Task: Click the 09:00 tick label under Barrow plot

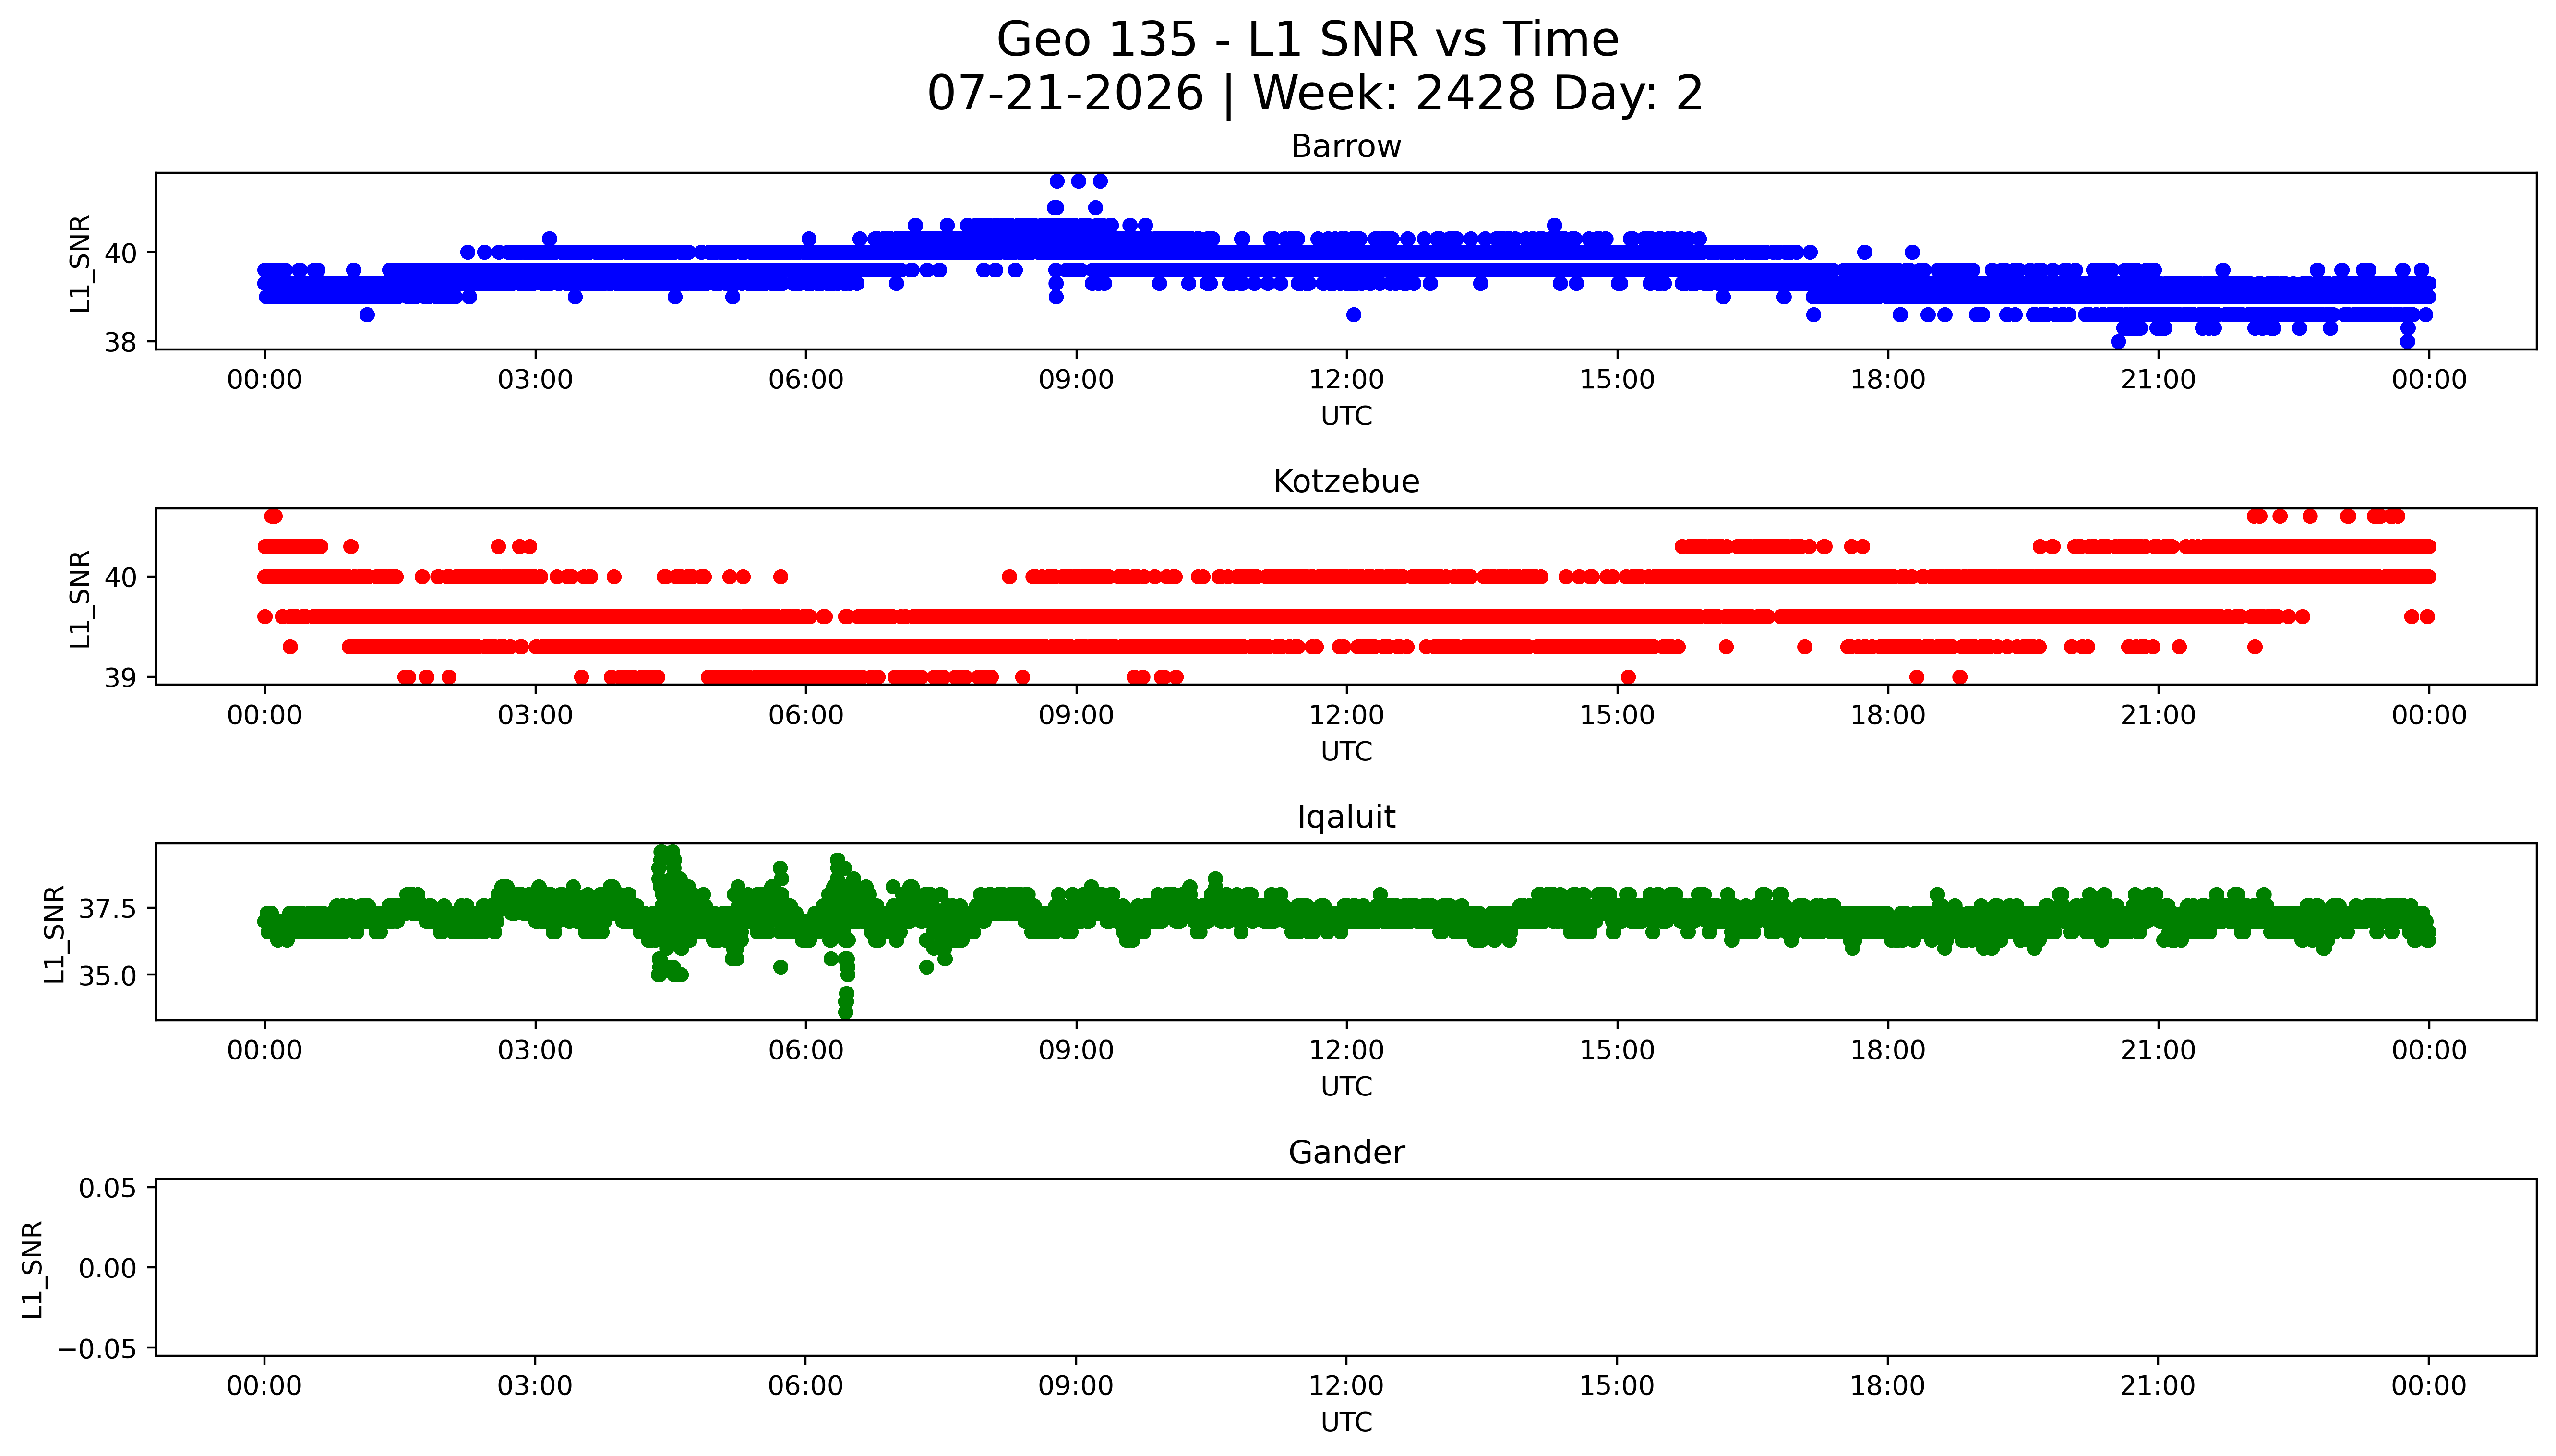Action: pos(1076,380)
